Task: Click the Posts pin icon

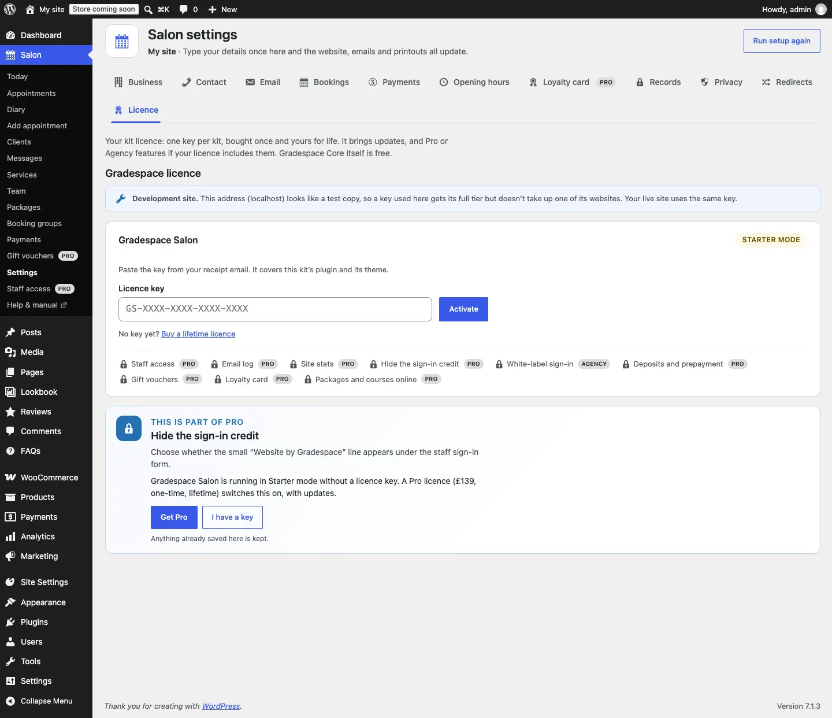Action: pyautogui.click(x=10, y=332)
